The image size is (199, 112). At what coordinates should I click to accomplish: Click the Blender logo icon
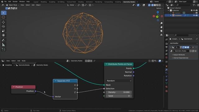coord(2,2)
